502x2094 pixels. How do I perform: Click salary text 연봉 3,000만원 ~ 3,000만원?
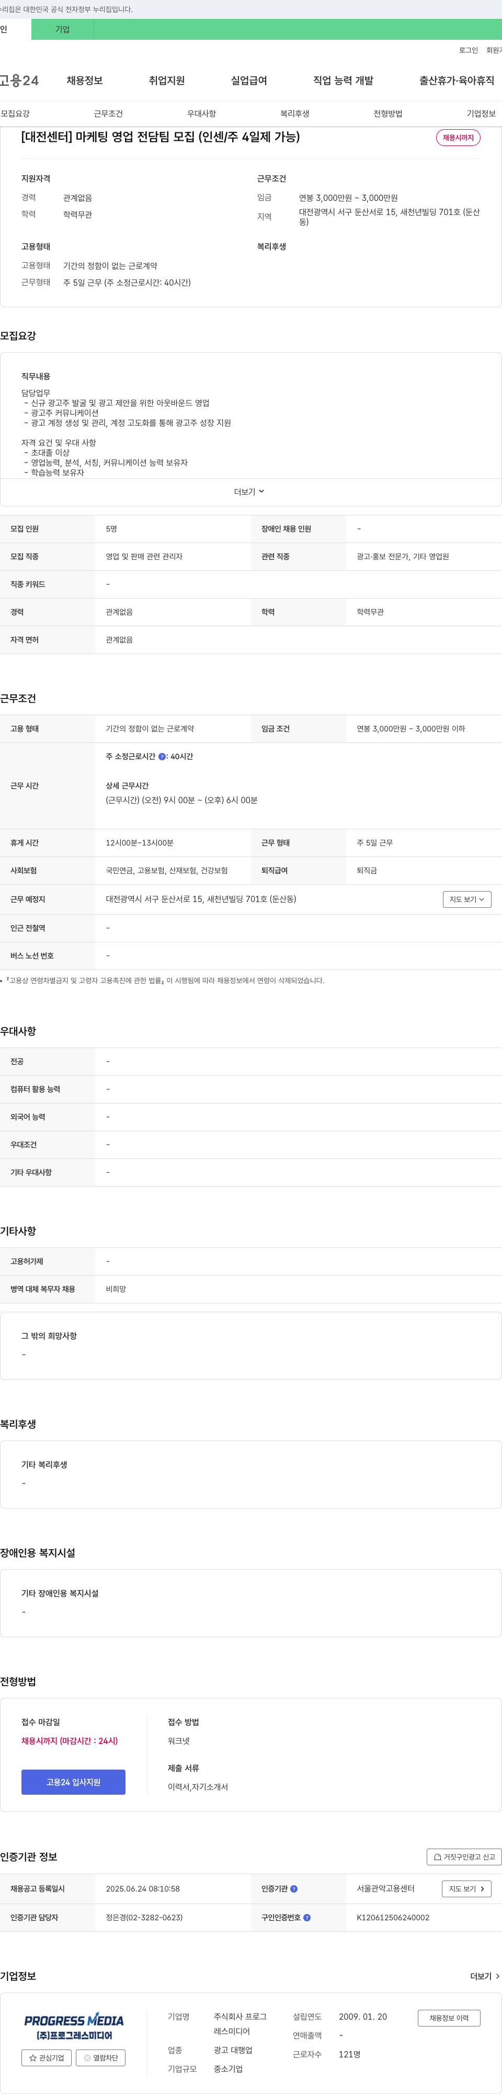pos(348,198)
